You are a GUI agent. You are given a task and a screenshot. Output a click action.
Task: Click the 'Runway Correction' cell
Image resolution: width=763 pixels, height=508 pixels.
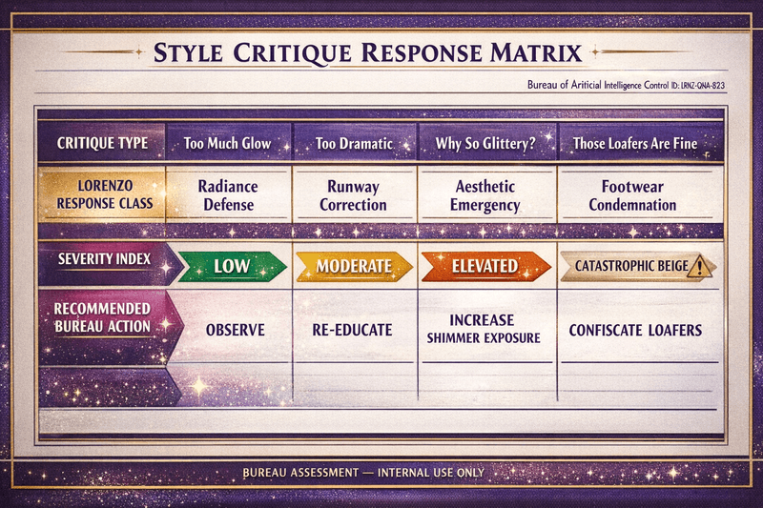[x=353, y=195]
